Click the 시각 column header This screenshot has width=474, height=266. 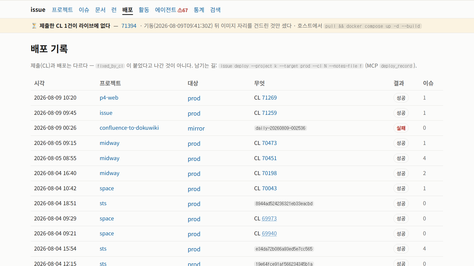(39, 83)
